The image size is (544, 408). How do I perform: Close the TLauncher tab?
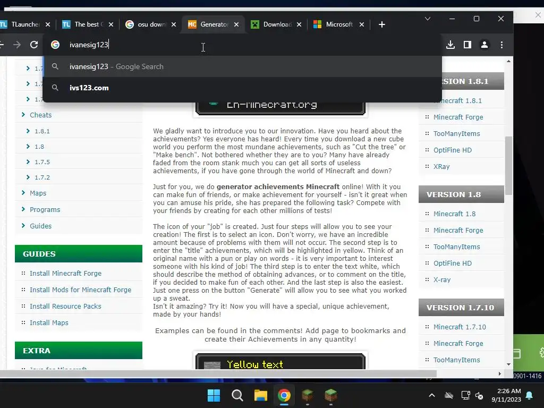pos(48,24)
